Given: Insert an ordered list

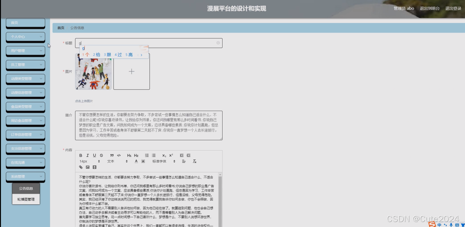Looking at the screenshot, I should [x=147, y=155].
